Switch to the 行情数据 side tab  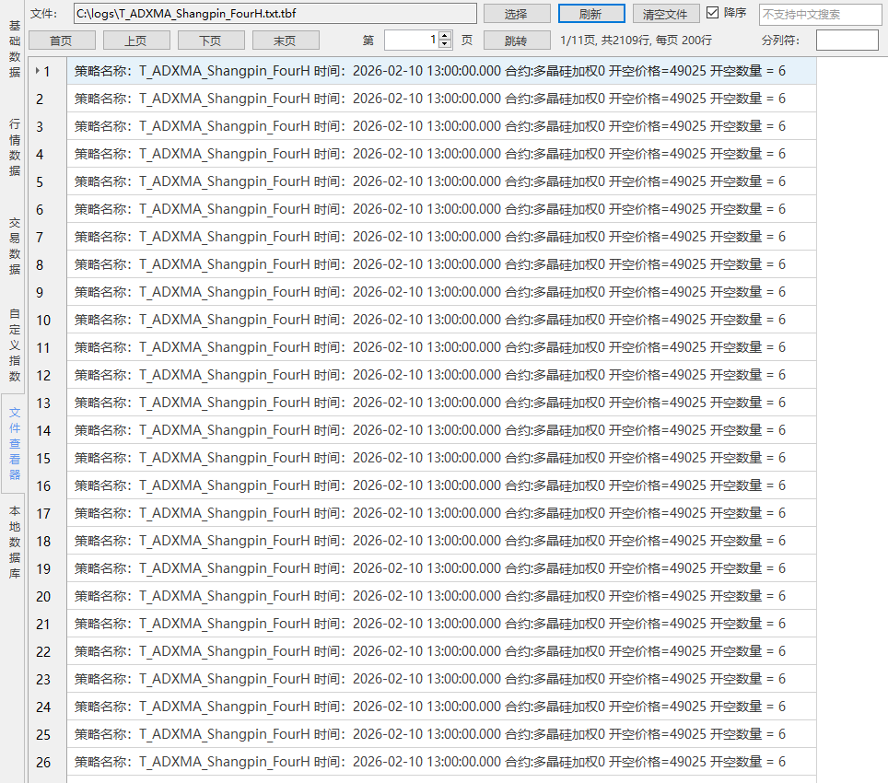tap(14, 147)
